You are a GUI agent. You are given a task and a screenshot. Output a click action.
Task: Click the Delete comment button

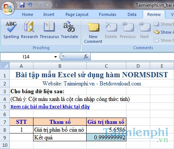pyautogui.click(x=111, y=30)
